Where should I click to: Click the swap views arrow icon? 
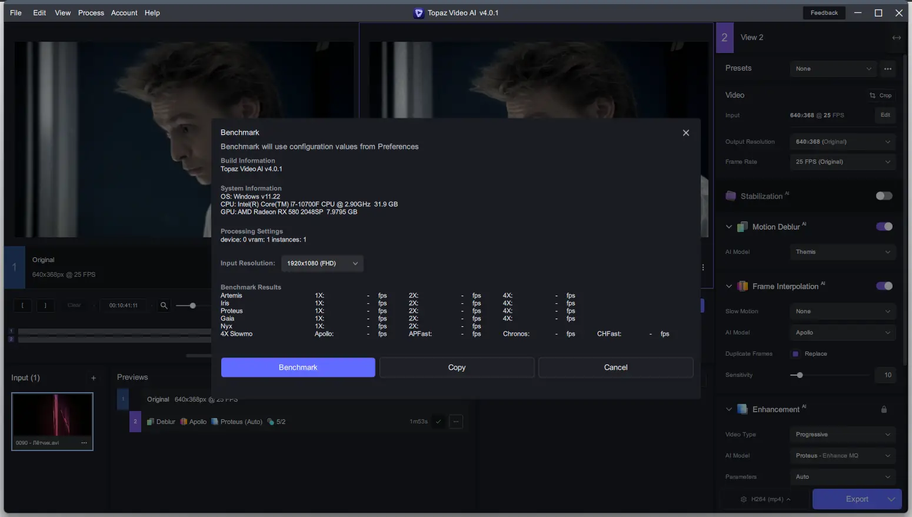click(x=896, y=38)
